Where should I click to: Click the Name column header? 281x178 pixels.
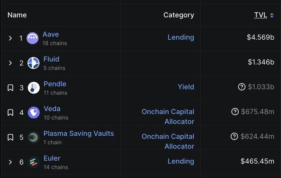(17, 15)
